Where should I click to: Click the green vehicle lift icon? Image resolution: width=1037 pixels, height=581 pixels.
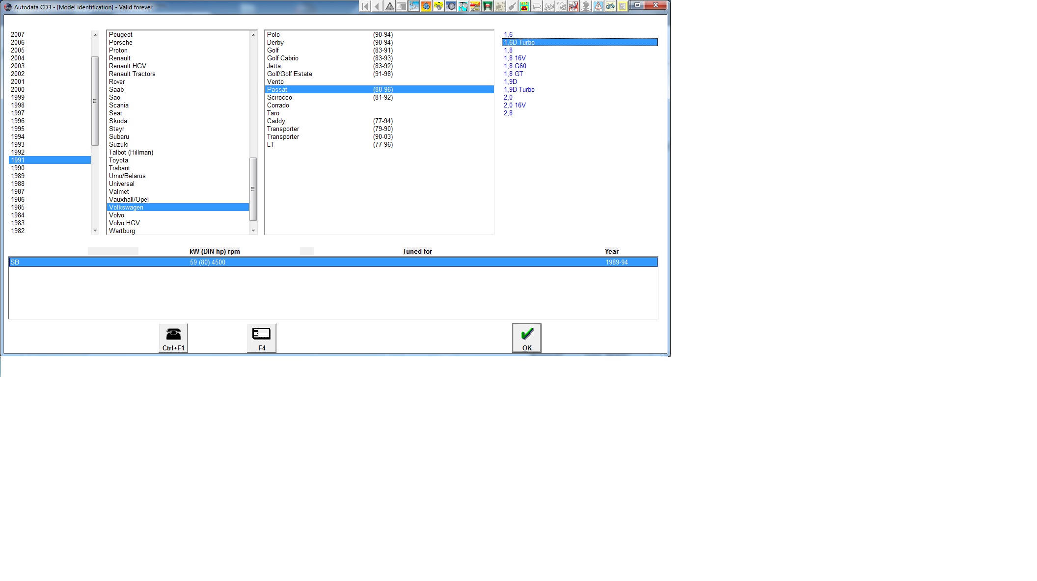(x=488, y=6)
